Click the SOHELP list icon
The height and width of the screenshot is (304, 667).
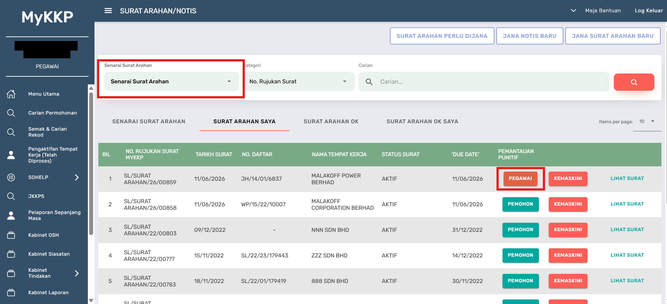11,177
